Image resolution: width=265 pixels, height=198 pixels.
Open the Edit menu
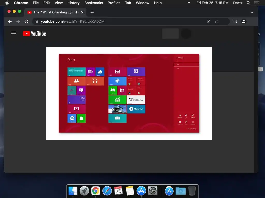coord(47,3)
